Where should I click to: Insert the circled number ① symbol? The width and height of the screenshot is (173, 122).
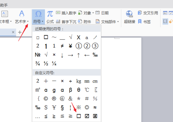click(78, 46)
